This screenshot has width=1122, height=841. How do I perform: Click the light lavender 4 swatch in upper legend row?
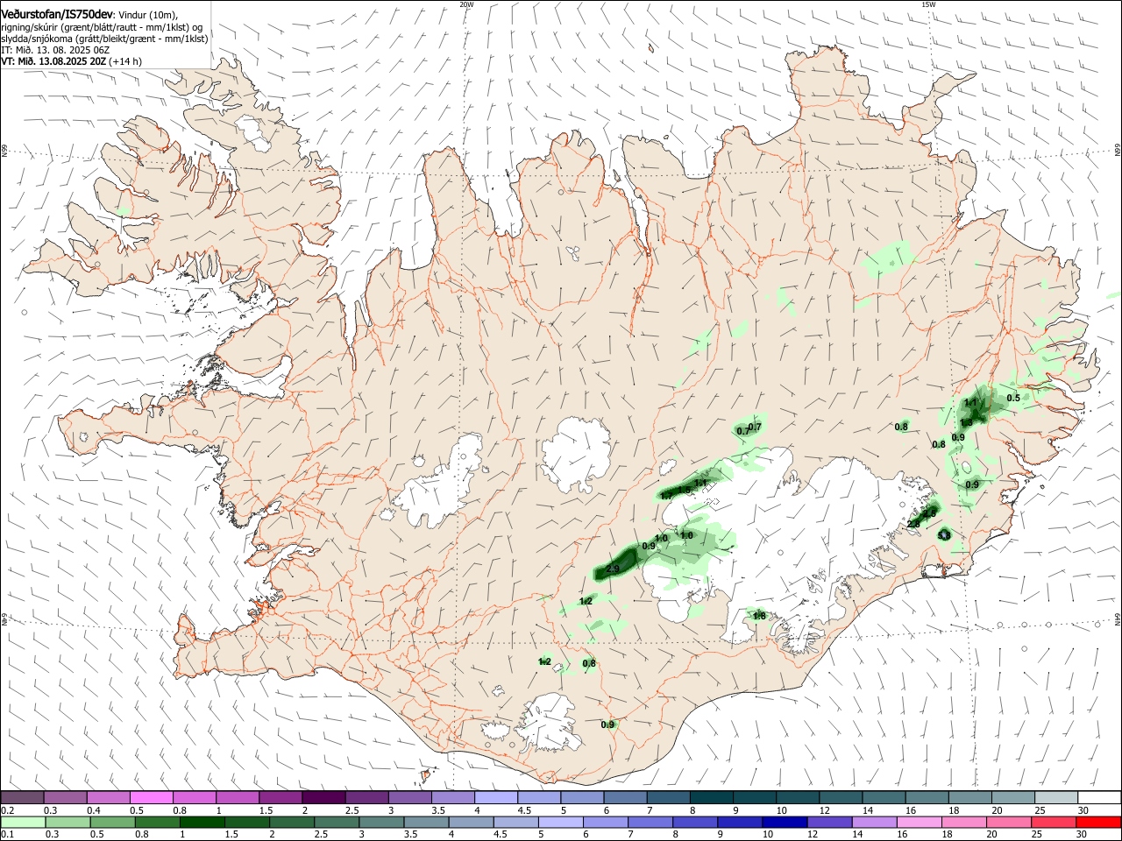[x=496, y=797]
